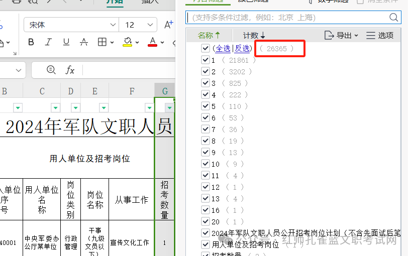Viewport: 410px width, 256px height.
Task: Apply strikethrough formatting
Action: pos(84,42)
